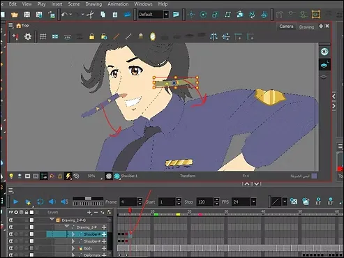The height and width of the screenshot is (258, 344).
Task: Click the Play button in Timeline
Action: 15,202
